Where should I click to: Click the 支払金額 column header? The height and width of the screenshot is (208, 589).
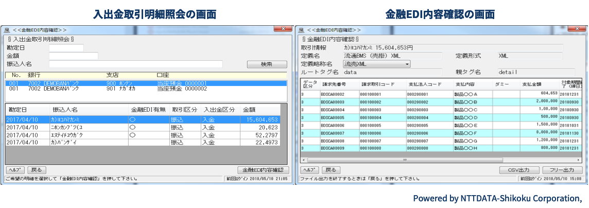532,84
